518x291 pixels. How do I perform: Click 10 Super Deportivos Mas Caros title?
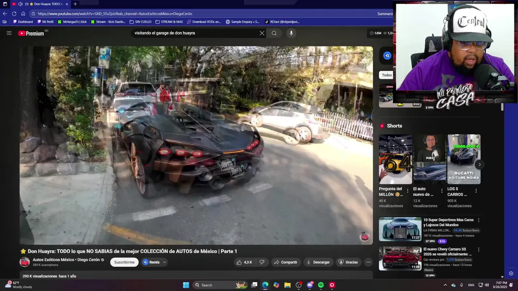tap(448, 222)
